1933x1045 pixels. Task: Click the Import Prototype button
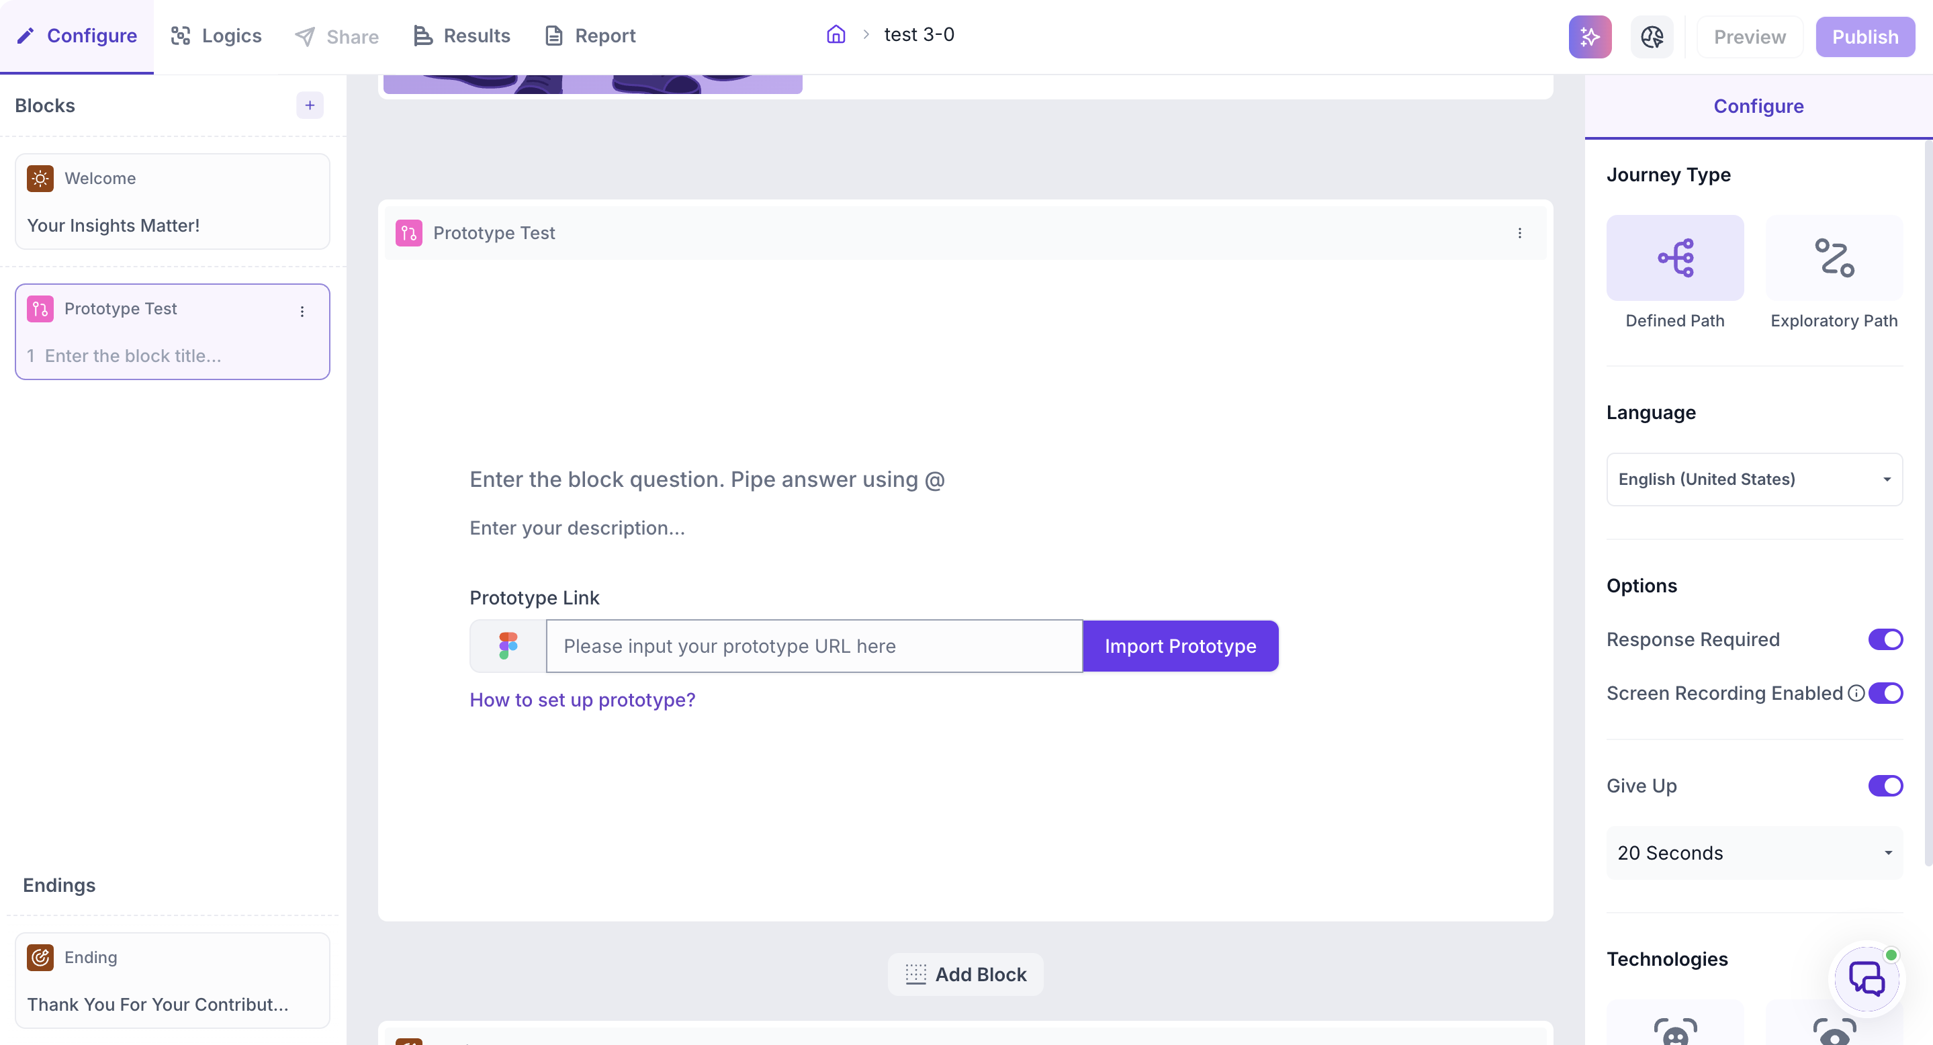pos(1179,645)
